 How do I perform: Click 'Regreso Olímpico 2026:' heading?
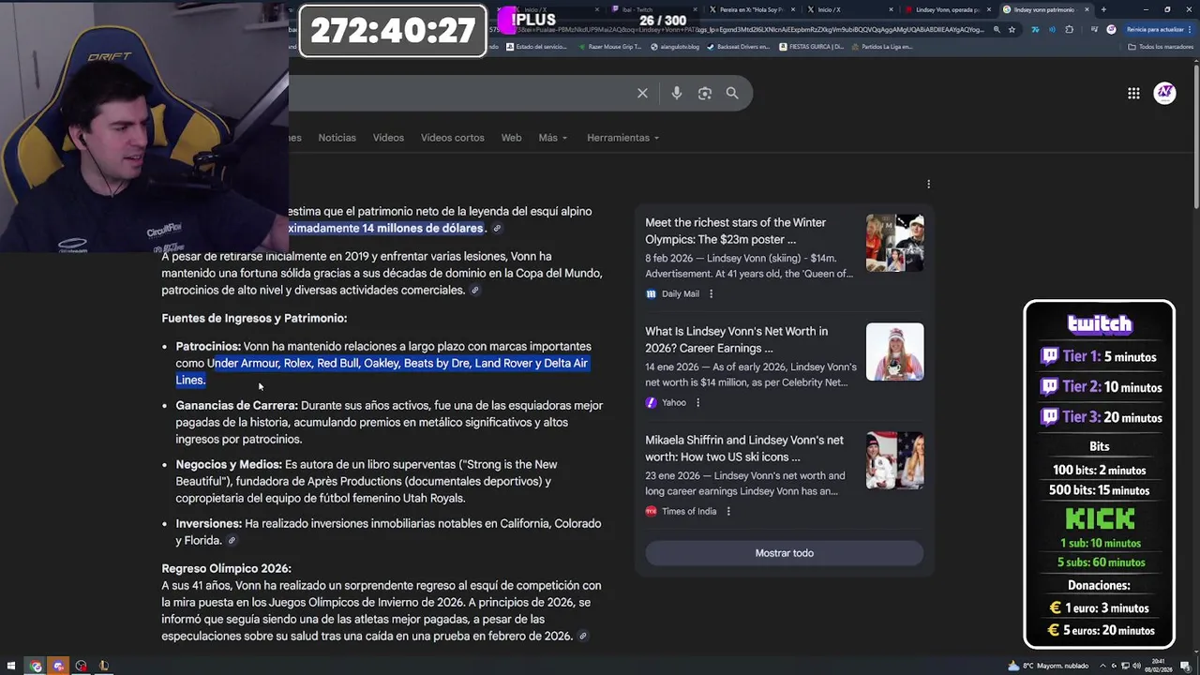click(226, 569)
